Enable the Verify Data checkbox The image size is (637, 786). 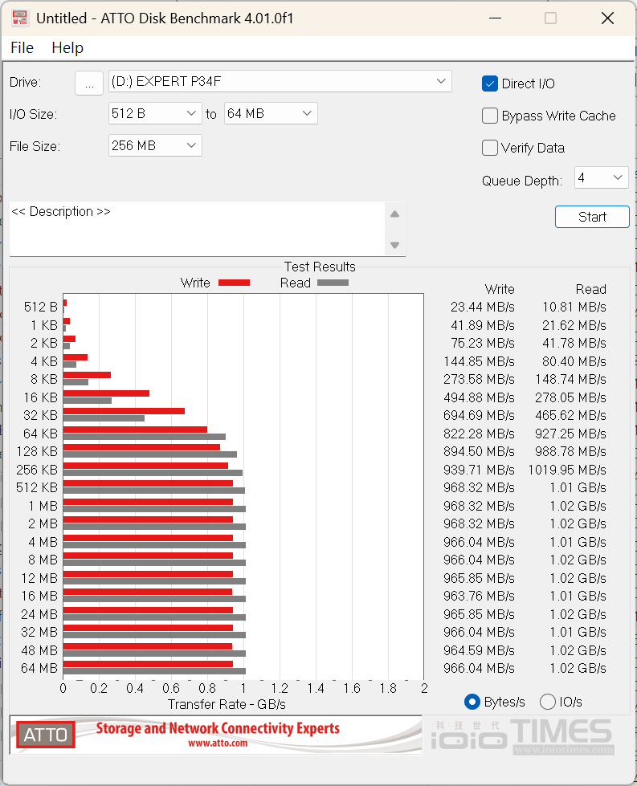coord(490,148)
